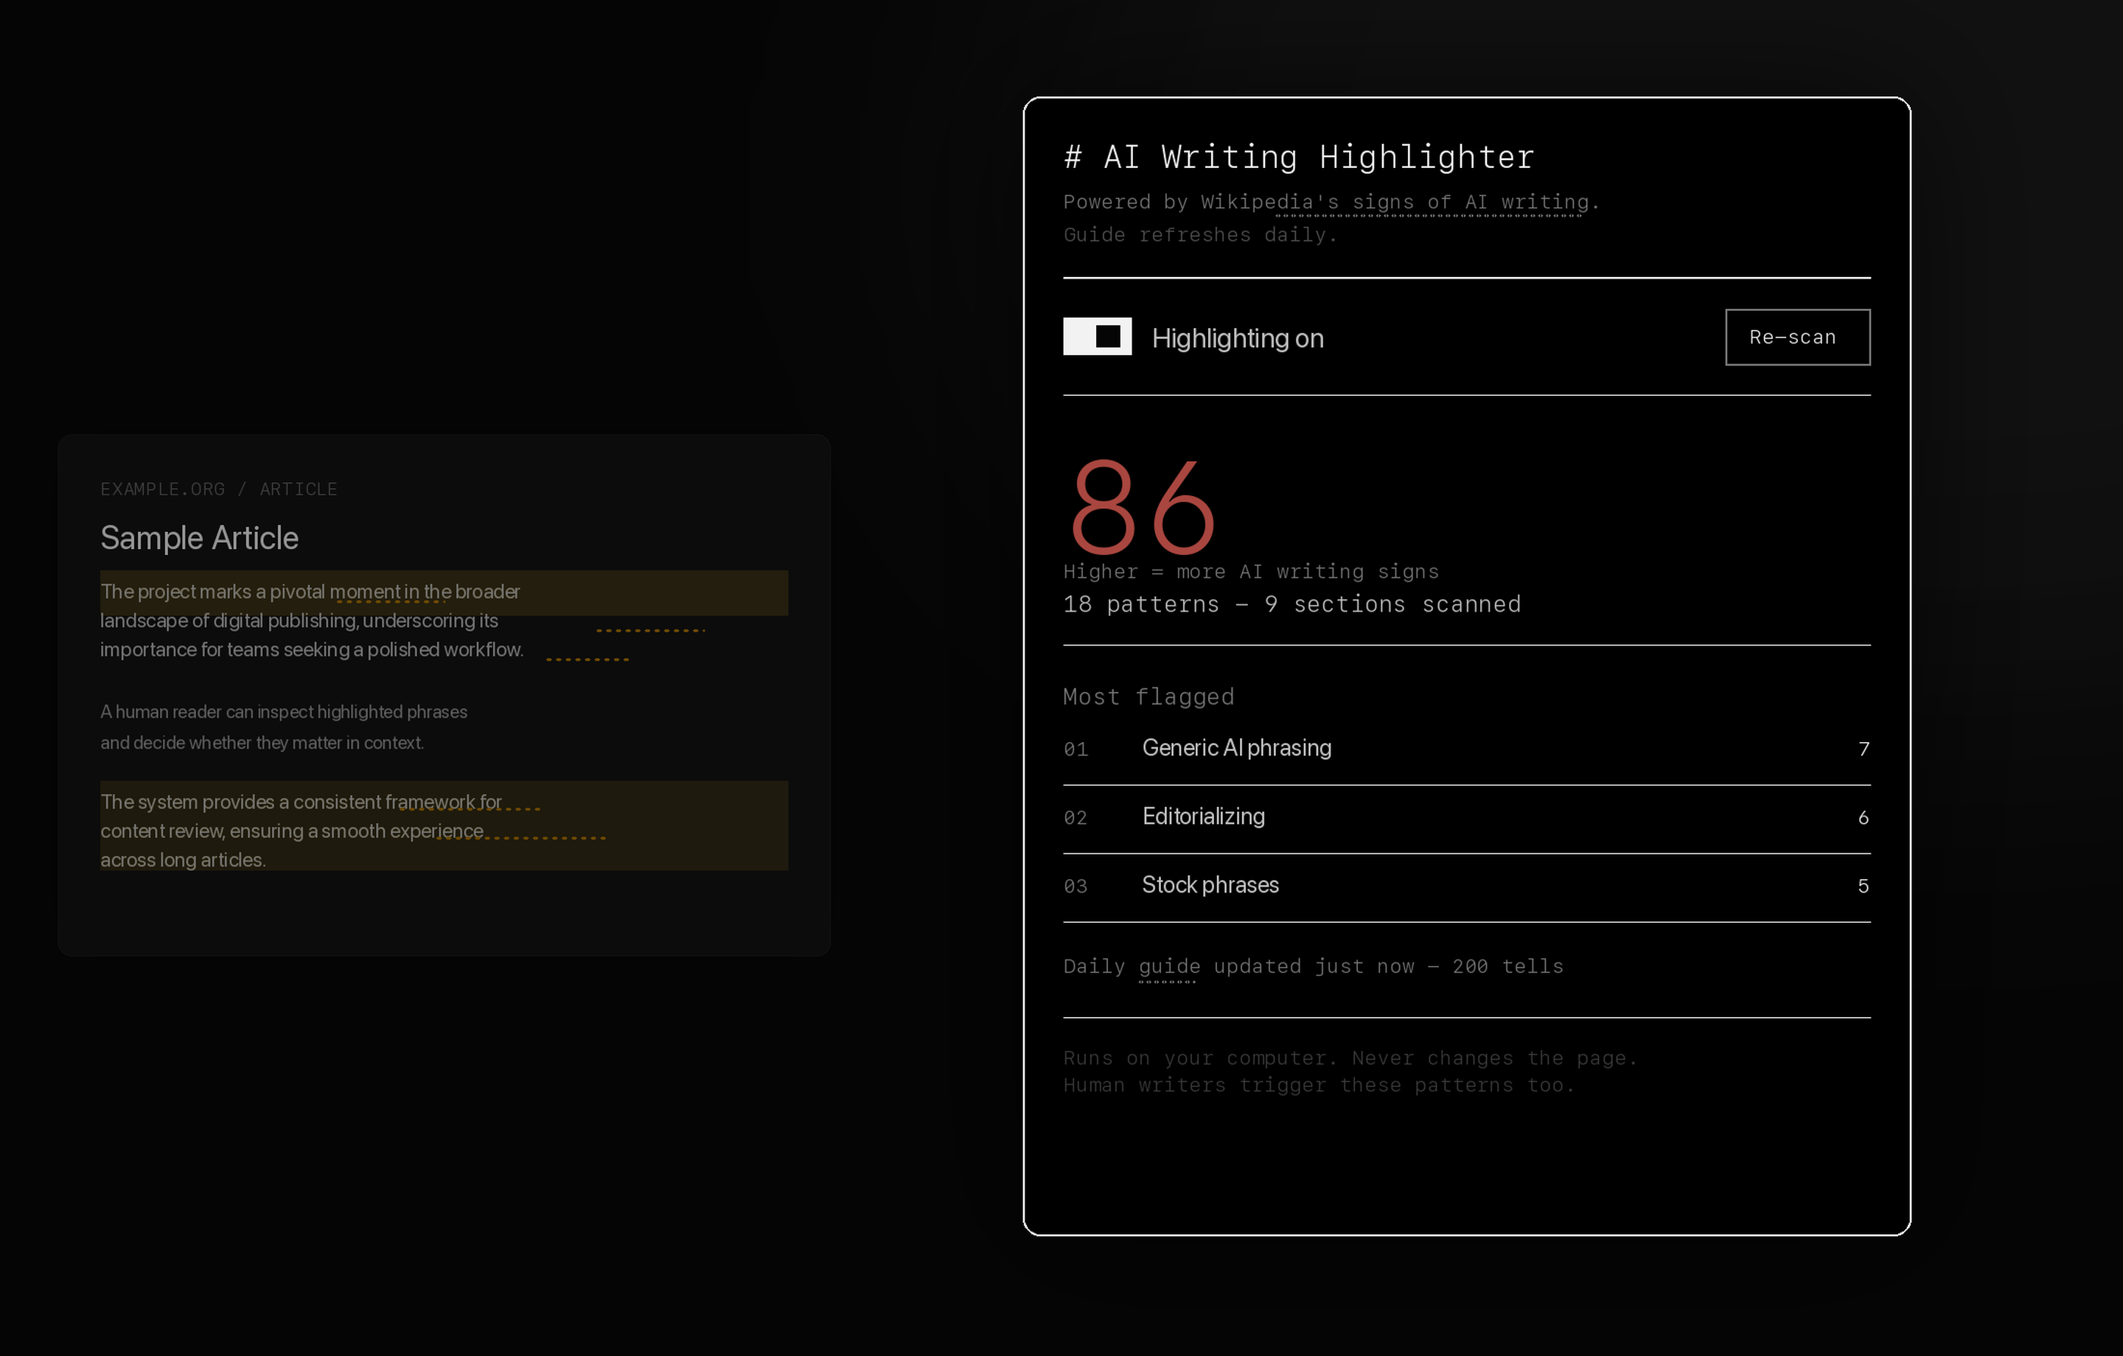Click the count 6 for Editorializing
The image size is (2123, 1356).
tap(1863, 817)
